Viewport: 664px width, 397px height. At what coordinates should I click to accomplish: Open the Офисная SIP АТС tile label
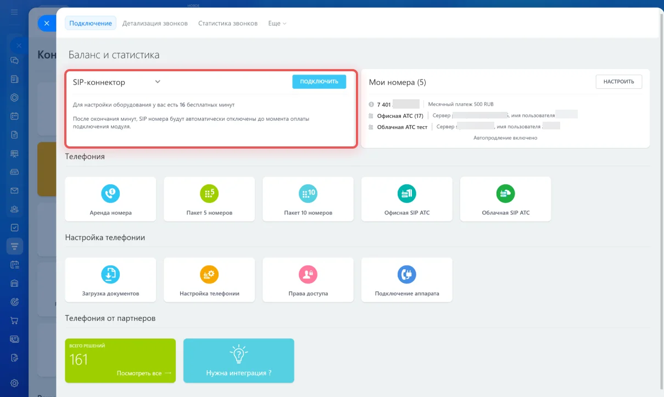point(407,213)
